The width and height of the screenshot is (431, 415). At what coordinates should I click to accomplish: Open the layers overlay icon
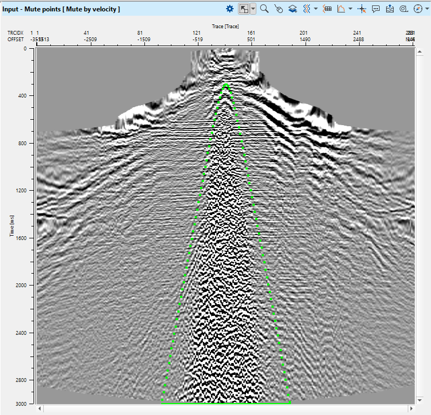coord(292,9)
